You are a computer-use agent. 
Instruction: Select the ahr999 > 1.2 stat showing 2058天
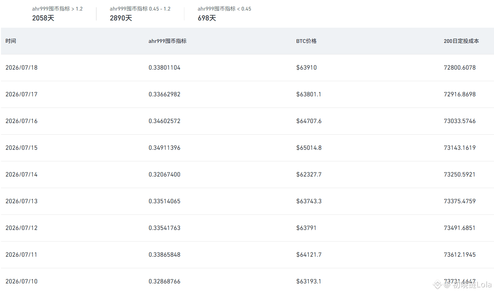click(57, 14)
